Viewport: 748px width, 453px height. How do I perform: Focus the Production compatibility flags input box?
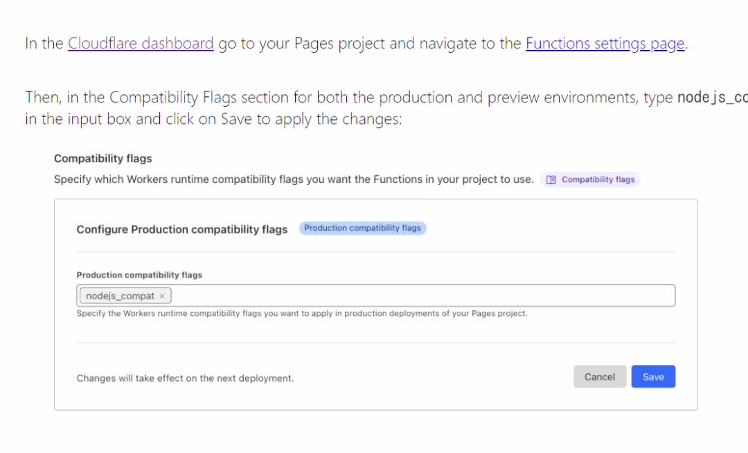tap(376, 296)
